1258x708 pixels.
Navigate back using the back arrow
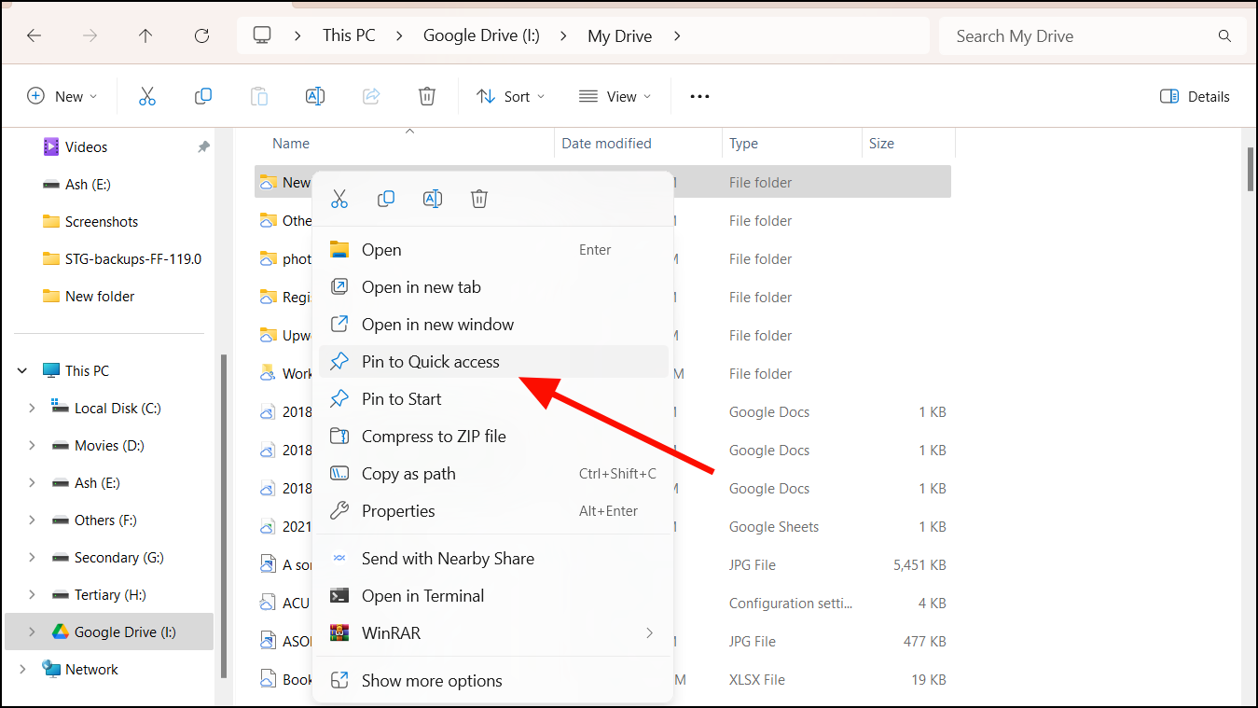point(35,35)
